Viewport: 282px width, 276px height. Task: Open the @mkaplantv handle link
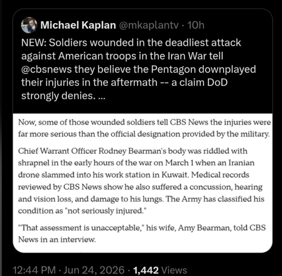(x=149, y=25)
